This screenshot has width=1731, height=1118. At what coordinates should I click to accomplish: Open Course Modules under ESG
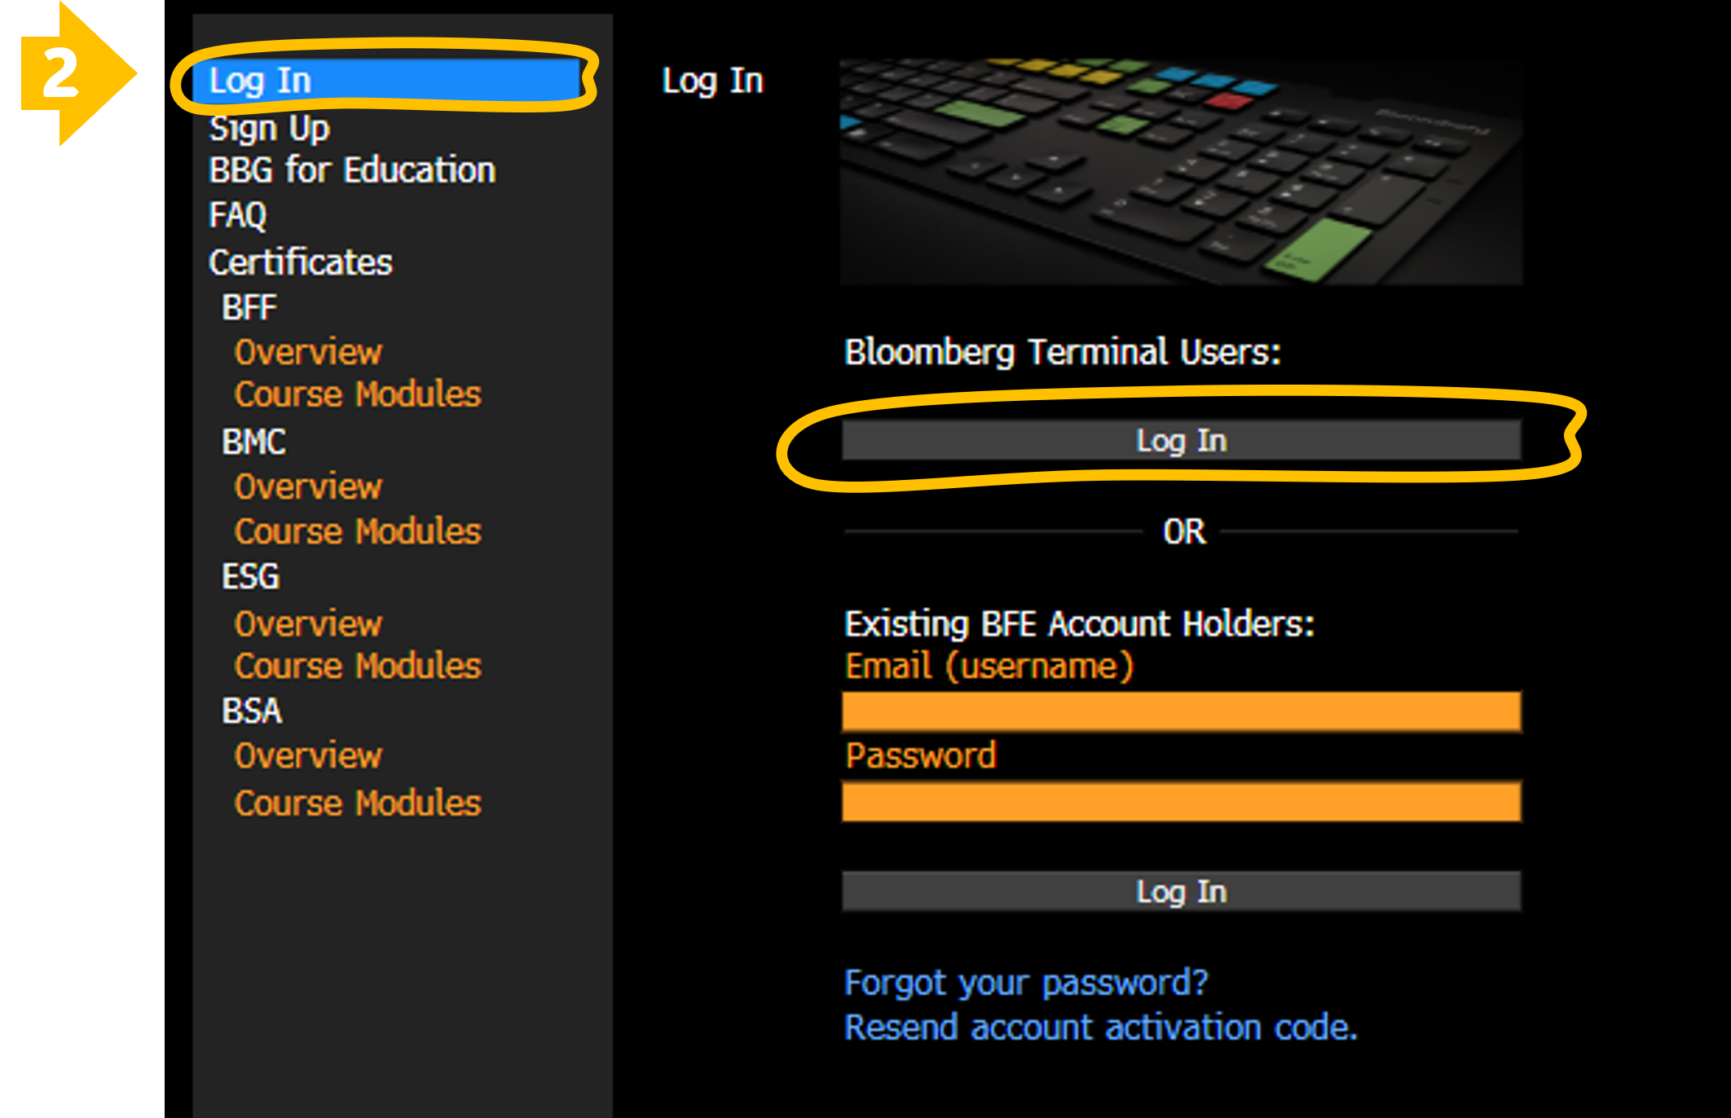(358, 666)
